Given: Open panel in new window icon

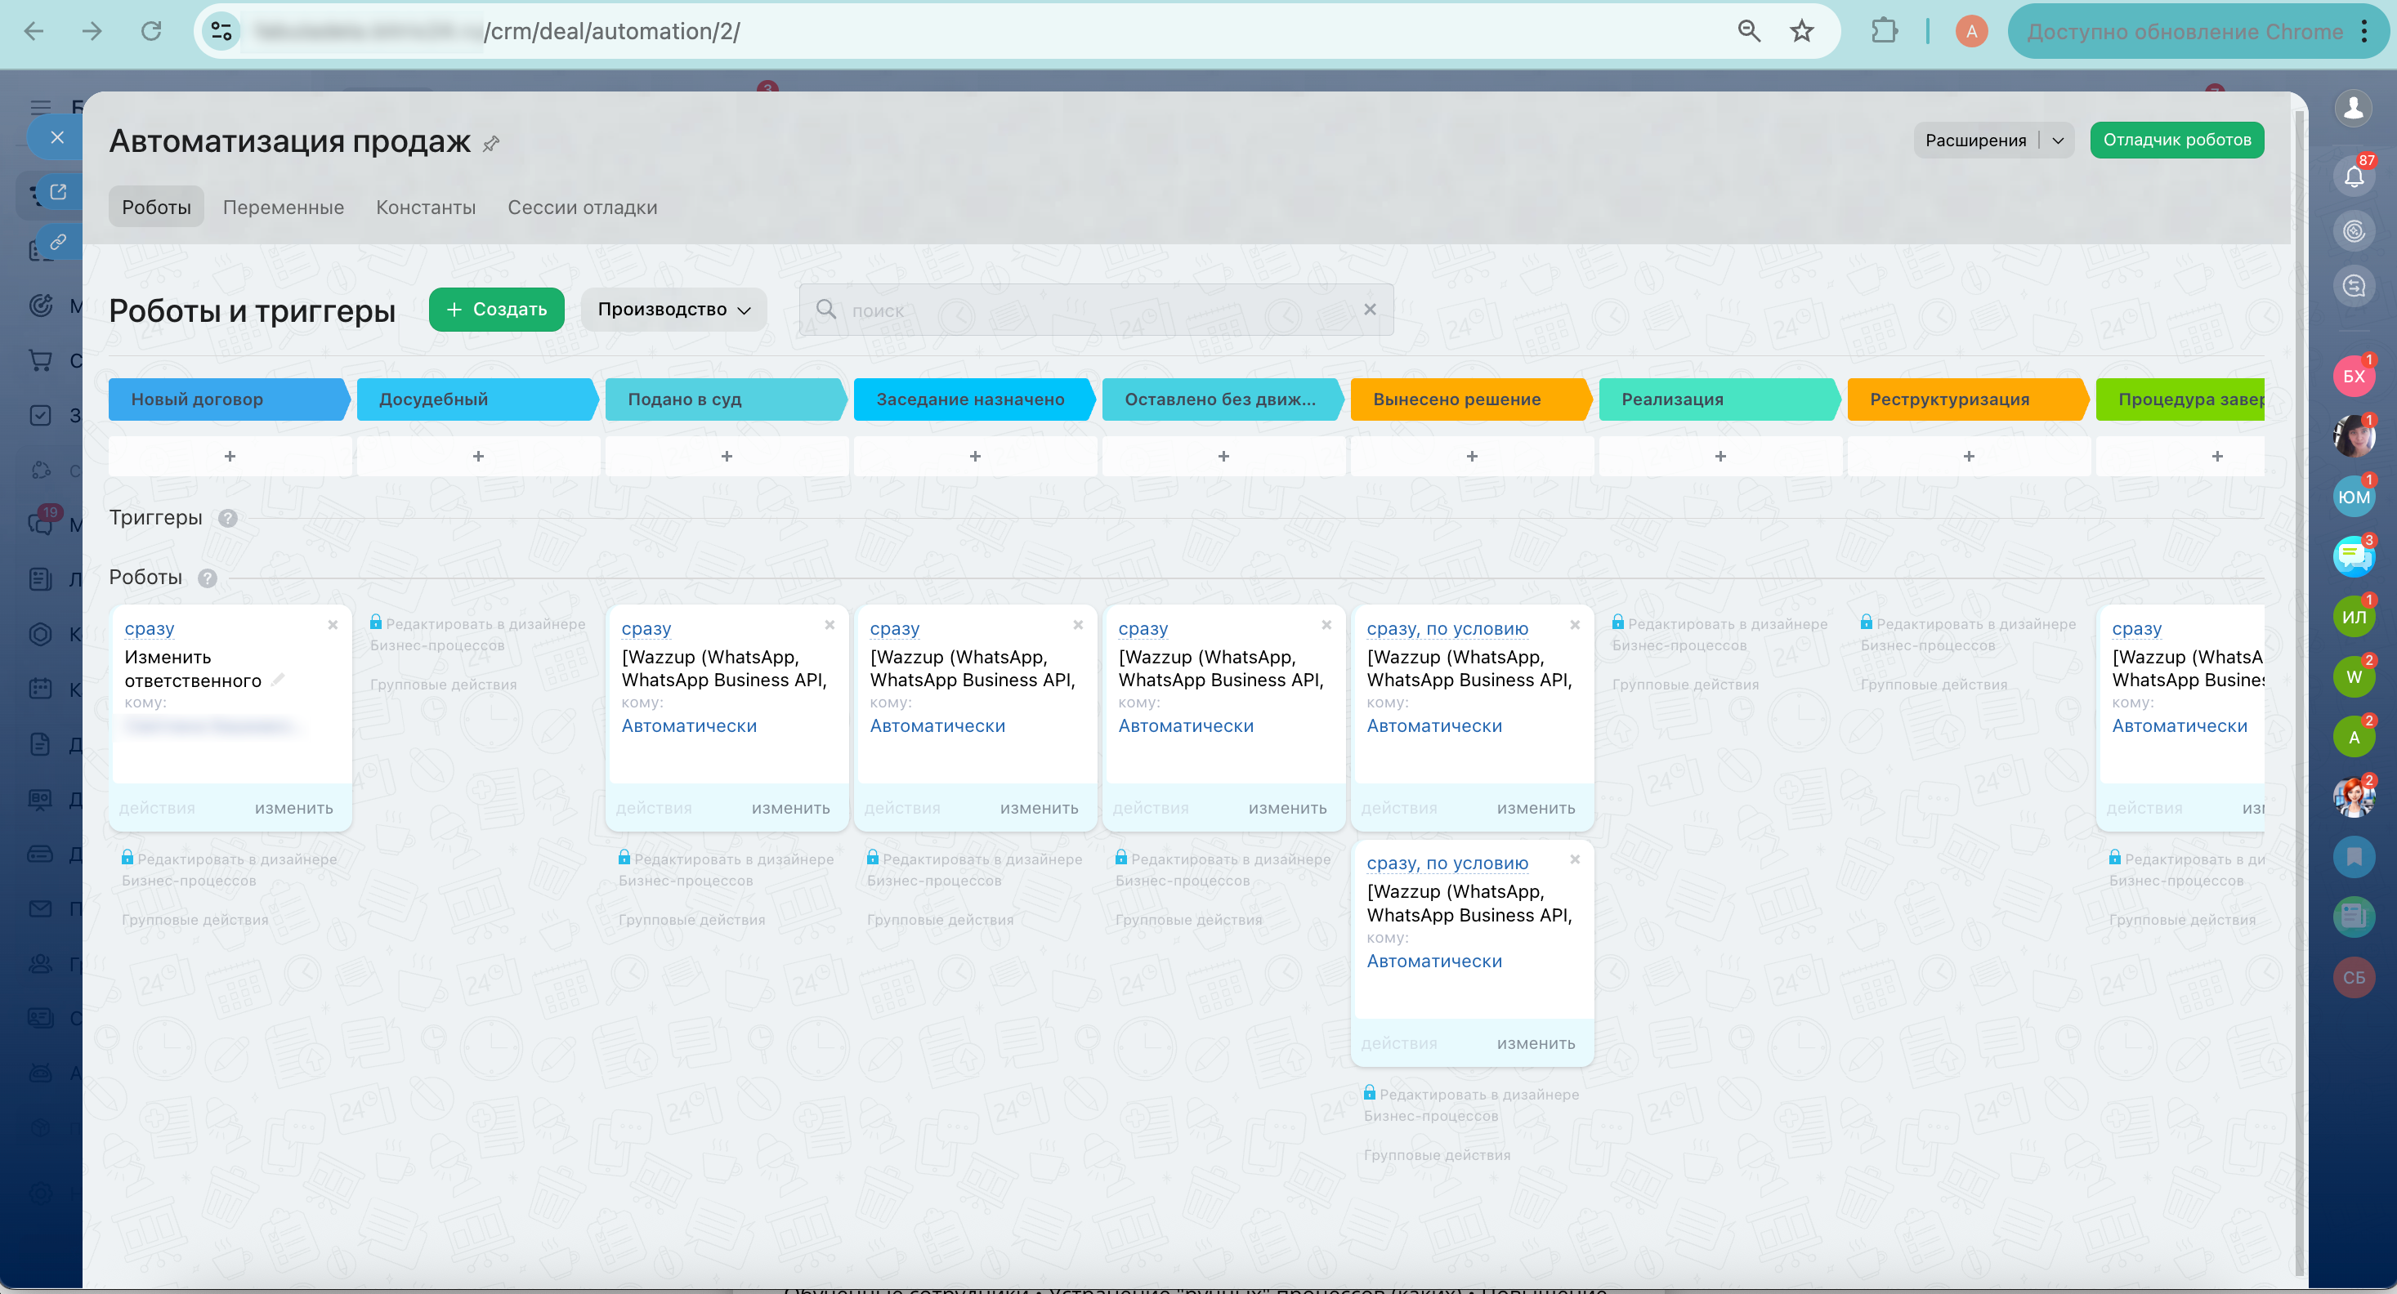Looking at the screenshot, I should [x=58, y=192].
